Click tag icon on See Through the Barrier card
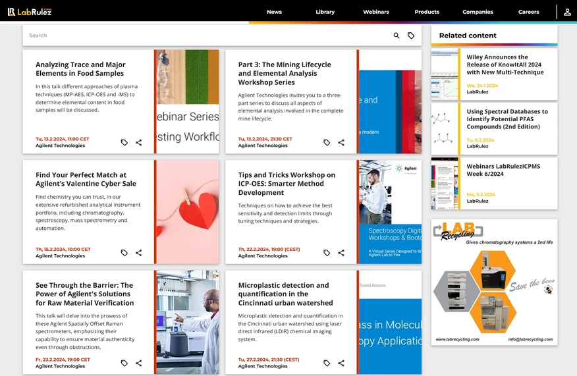The height and width of the screenshot is (376, 577). 124,363
